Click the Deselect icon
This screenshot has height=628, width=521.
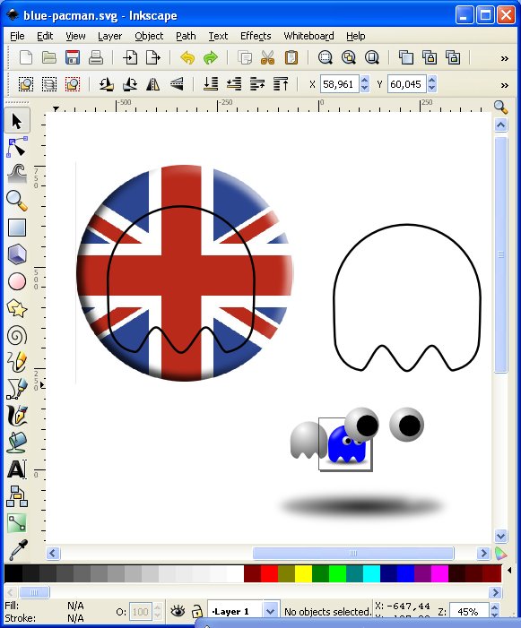pos(73,84)
